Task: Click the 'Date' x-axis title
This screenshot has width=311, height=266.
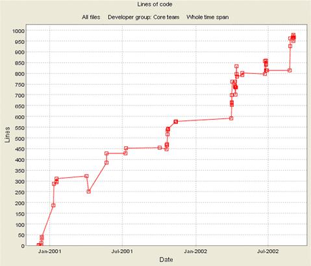Action: (166, 260)
